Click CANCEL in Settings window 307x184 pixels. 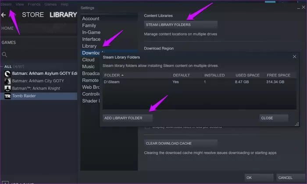point(291,178)
